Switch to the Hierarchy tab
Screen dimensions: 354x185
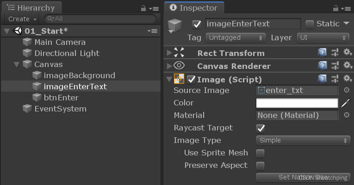tap(31, 8)
